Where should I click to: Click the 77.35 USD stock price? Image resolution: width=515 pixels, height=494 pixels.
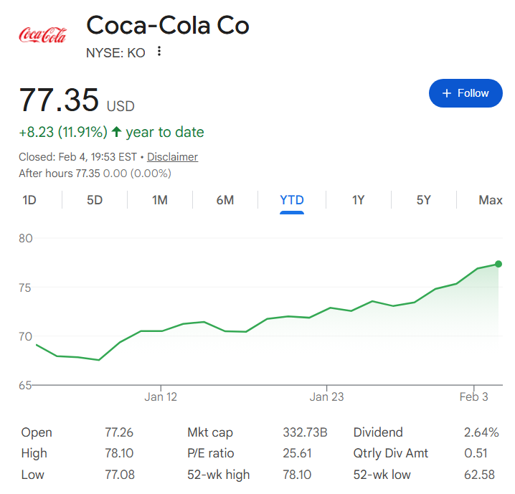(x=60, y=100)
